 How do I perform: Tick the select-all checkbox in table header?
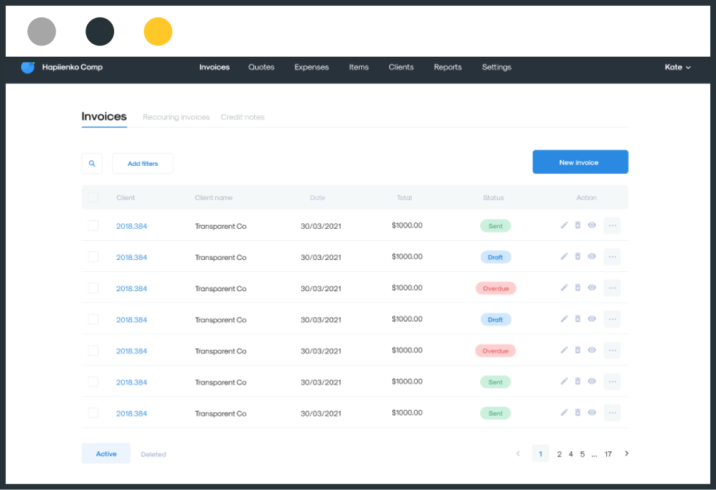point(93,197)
